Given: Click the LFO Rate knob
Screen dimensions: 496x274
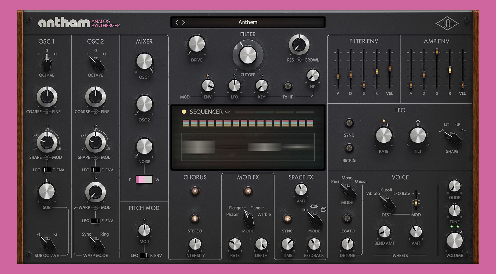Looking at the screenshot, I should [384, 135].
